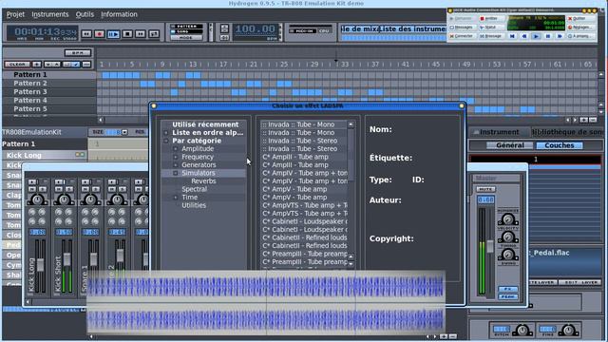Collapse the Simulators category

coord(176,173)
